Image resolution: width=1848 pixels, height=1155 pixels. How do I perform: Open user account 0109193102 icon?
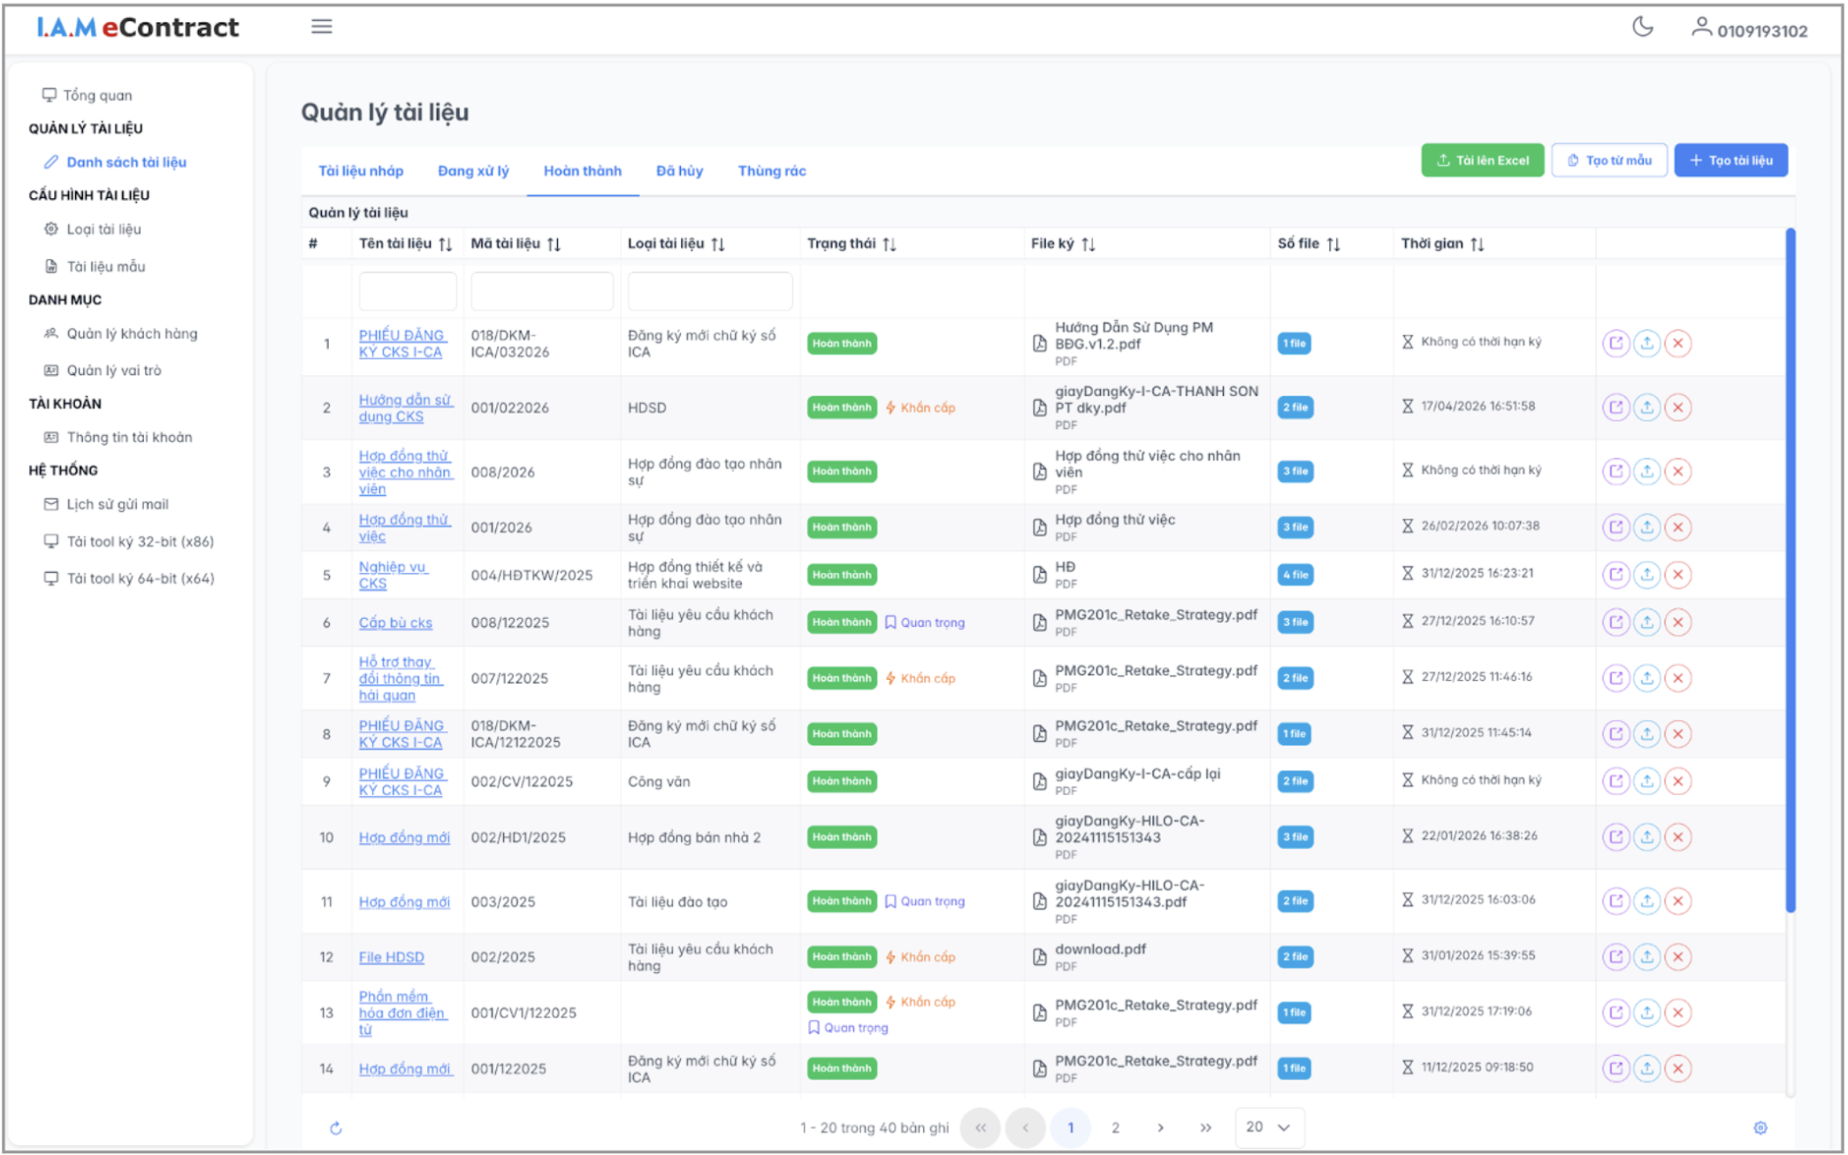(x=1700, y=28)
